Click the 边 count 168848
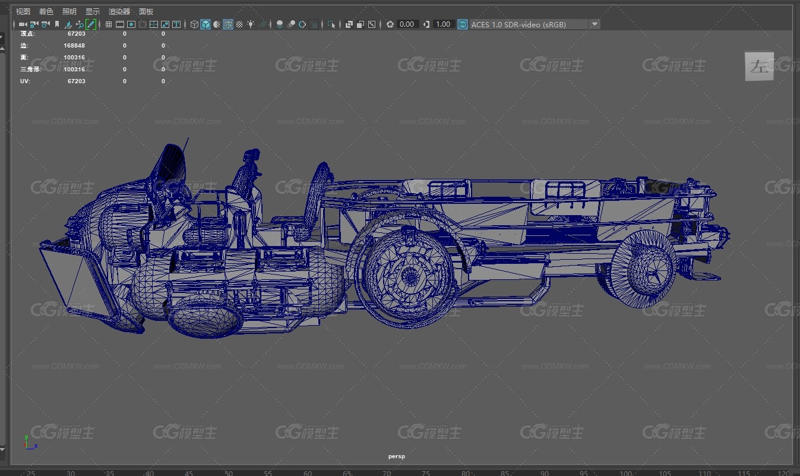Viewport: 800px width, 476px height. pyautogui.click(x=74, y=46)
